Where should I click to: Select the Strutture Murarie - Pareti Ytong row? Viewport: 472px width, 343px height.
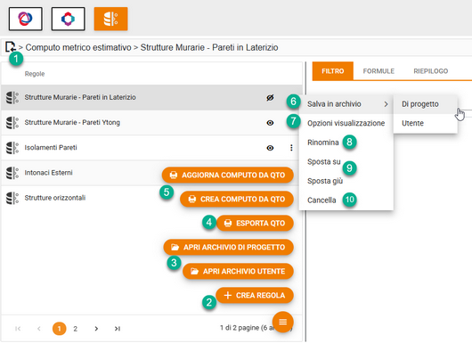pyautogui.click(x=151, y=123)
